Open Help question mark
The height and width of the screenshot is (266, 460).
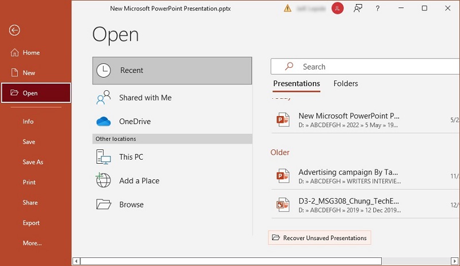tap(378, 9)
